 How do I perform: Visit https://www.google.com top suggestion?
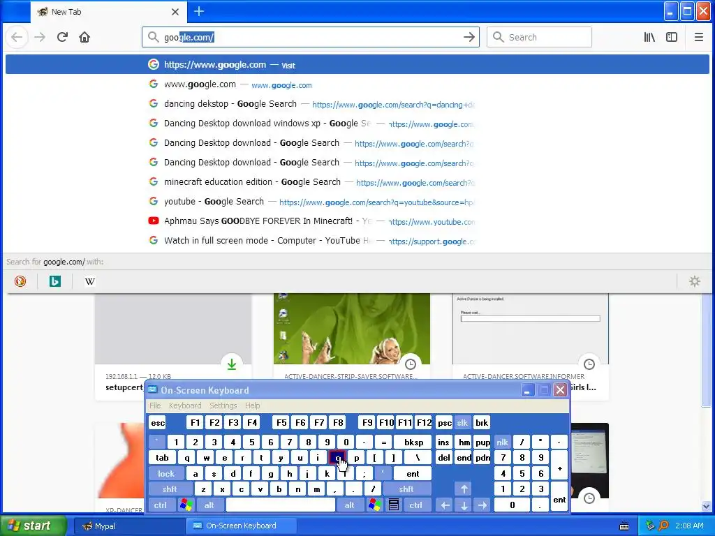(357, 65)
